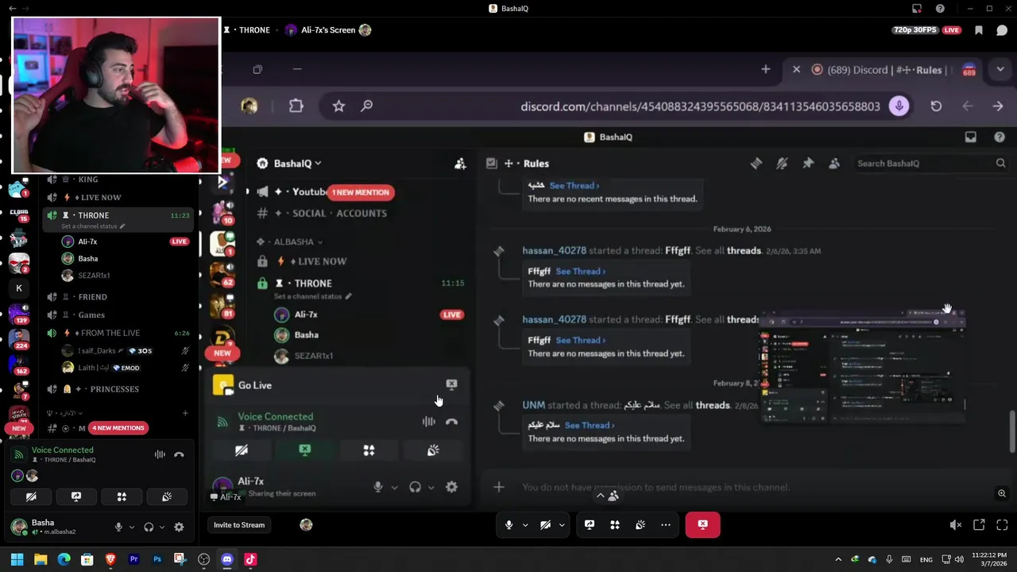Stop watching the stream with red button
This screenshot has height=572, width=1017.
click(x=702, y=524)
